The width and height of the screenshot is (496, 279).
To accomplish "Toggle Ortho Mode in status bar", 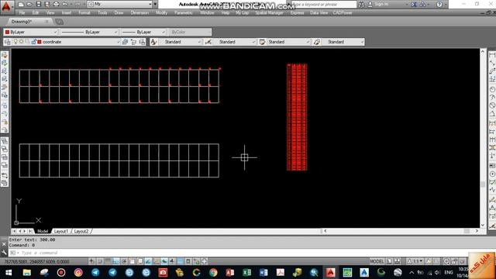I will (115, 261).
